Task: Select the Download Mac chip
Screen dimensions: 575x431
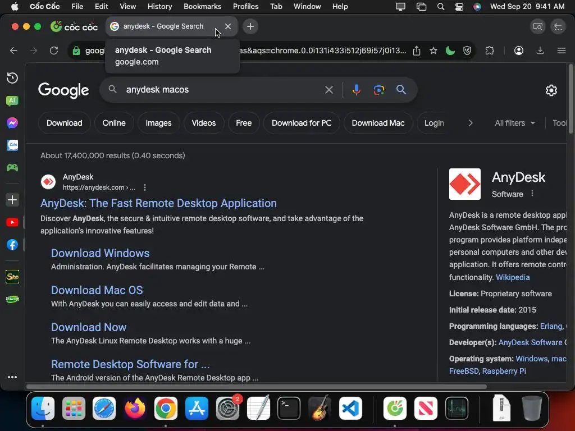Action: tap(378, 123)
